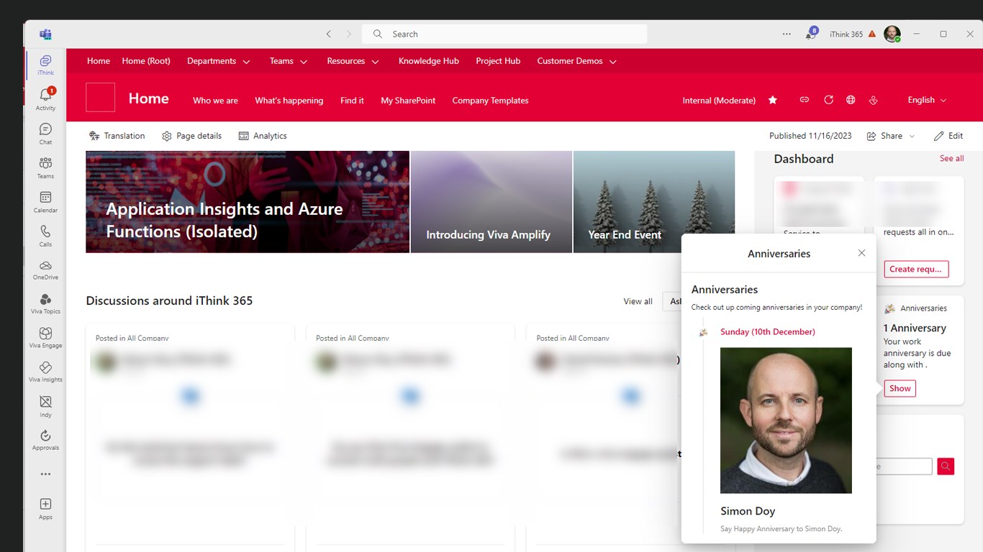Click the copy link icon in the site header
Viewport: 983px width, 552px height.
805,100
